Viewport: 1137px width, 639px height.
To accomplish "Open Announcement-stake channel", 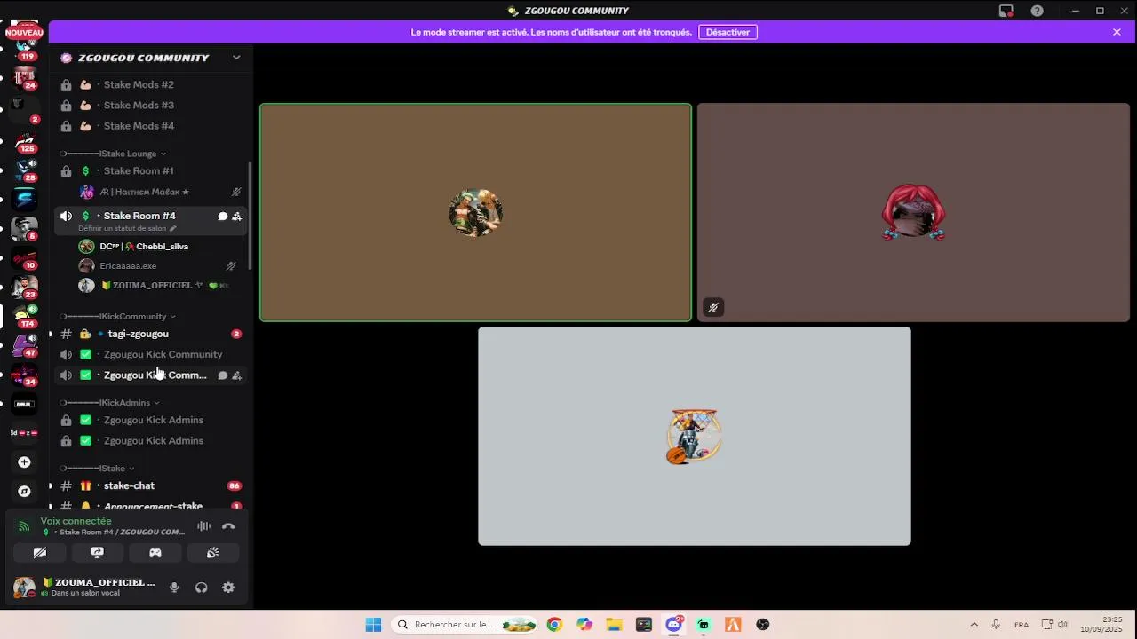I will click(x=150, y=506).
